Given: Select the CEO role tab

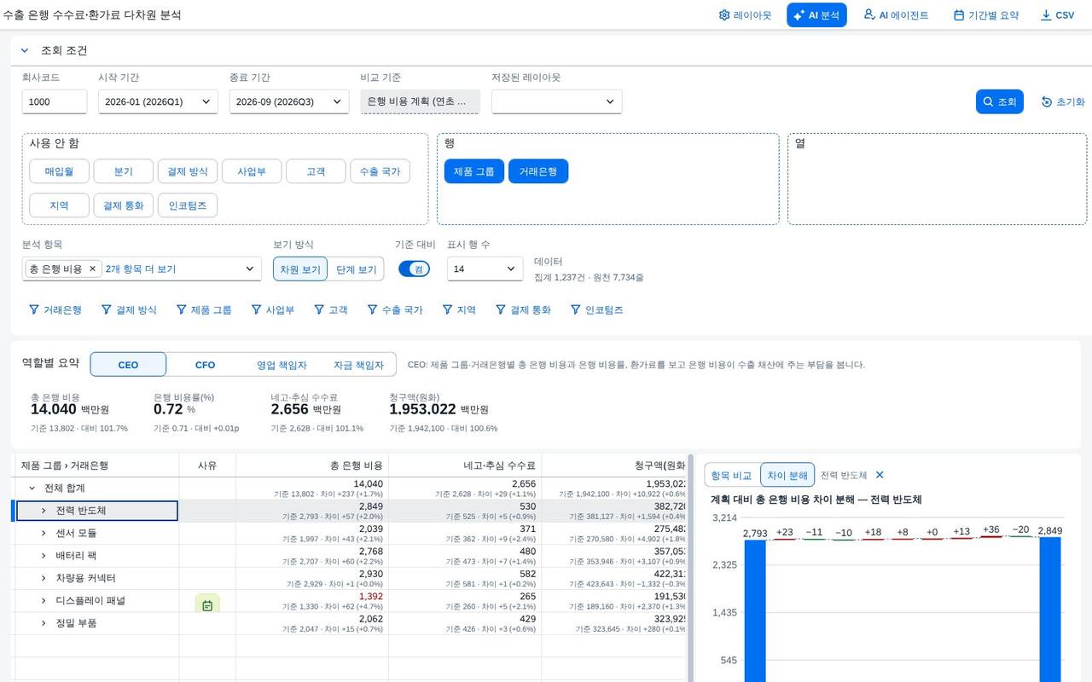Looking at the screenshot, I should (128, 364).
